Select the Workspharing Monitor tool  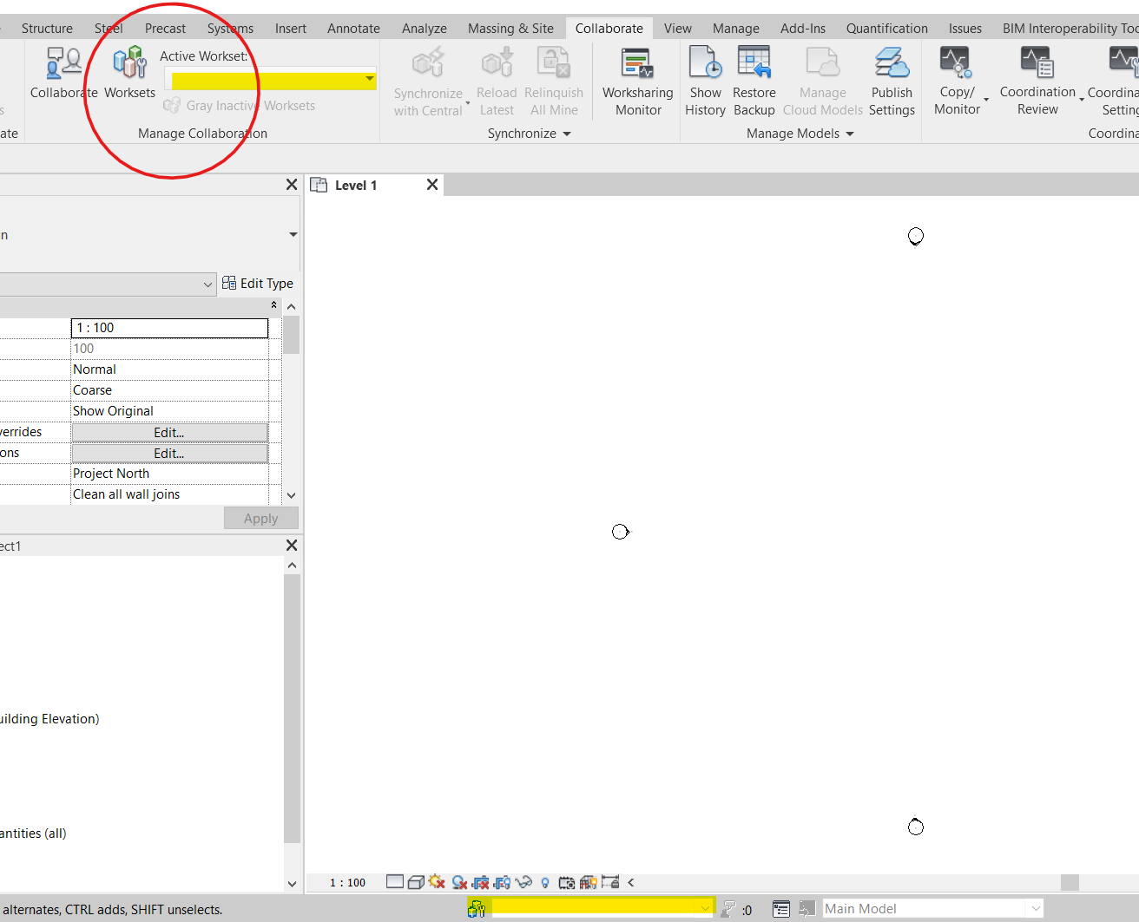636,81
